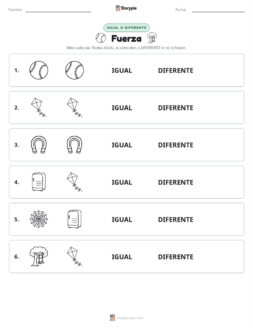Click the Storypie logo at top
The image size is (253, 328).
tap(126, 8)
